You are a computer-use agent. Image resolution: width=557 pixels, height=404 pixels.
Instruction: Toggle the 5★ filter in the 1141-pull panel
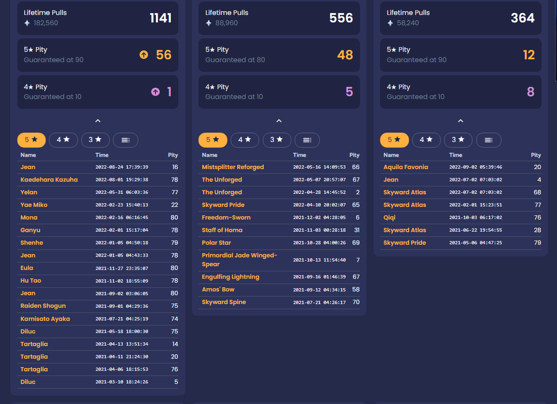[31, 140]
